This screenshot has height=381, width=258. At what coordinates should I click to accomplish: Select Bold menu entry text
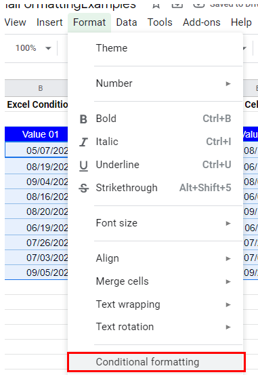(x=106, y=119)
